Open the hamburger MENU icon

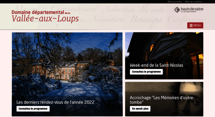(191, 25)
